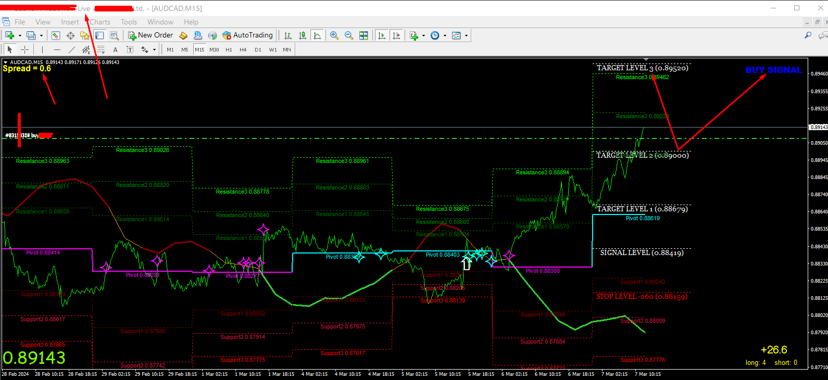Expand the templates dropdown arrow
828x380 pixels.
[x=466, y=35]
